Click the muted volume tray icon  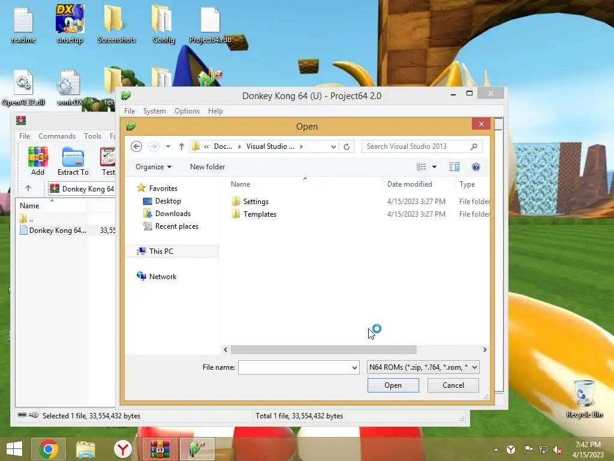pyautogui.click(x=558, y=450)
